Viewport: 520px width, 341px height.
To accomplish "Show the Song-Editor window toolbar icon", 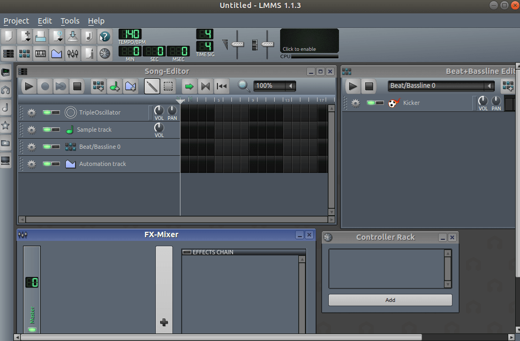I will [x=8, y=54].
